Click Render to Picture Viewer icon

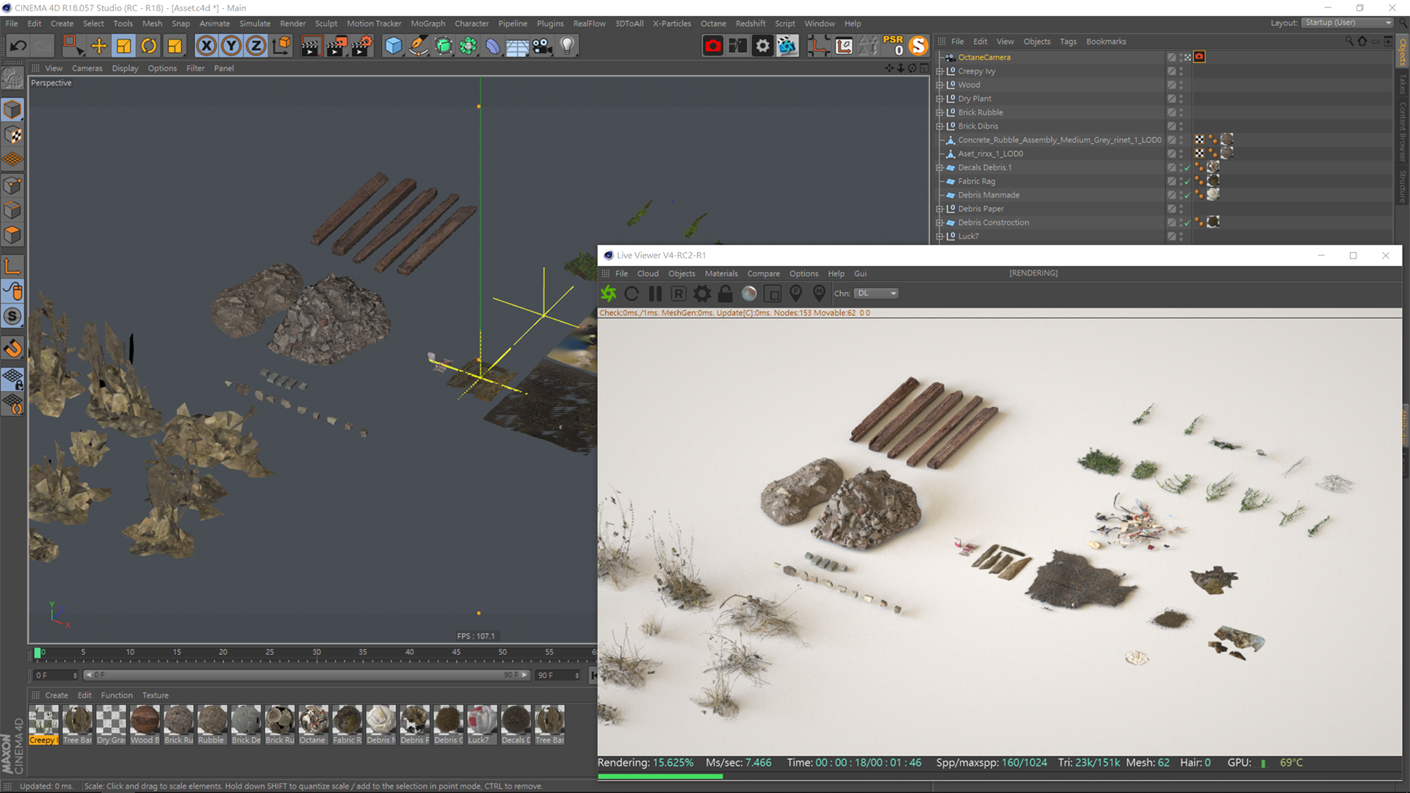[336, 46]
